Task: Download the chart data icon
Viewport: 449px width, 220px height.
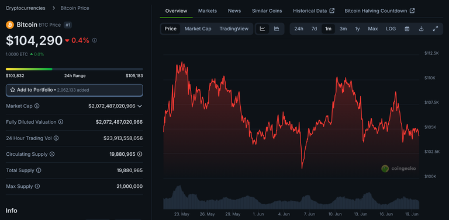Action: [x=421, y=29]
